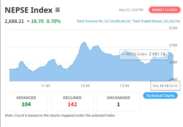
Task: Click the 0.70% percent change value
Action: tap(54, 21)
